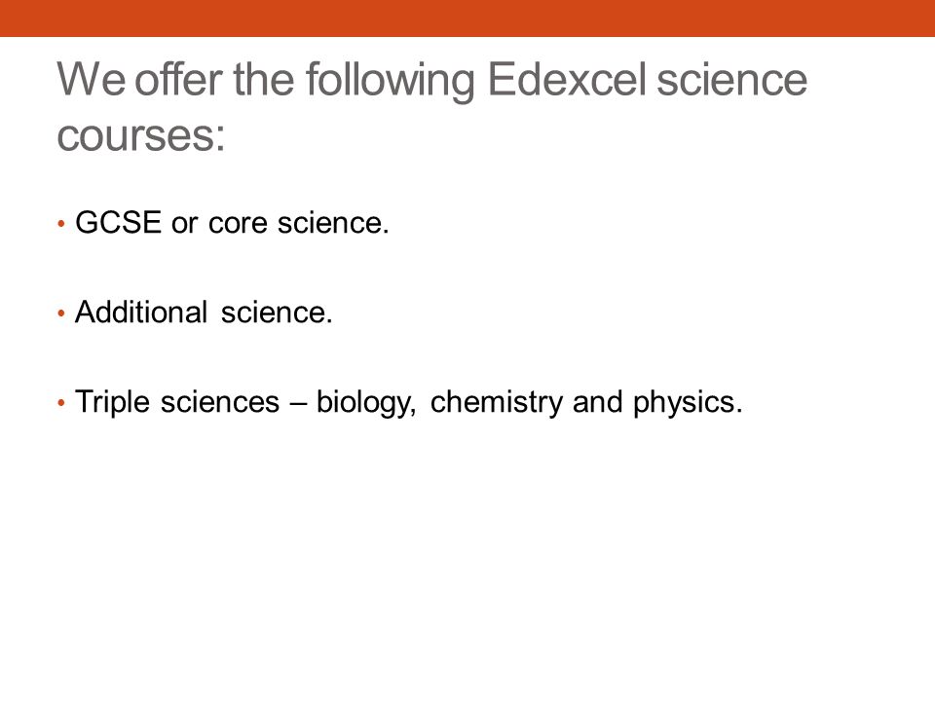Screen dimensions: 935x701
Task: Click the word 'physics.' in third bullet
Action: click(688, 403)
